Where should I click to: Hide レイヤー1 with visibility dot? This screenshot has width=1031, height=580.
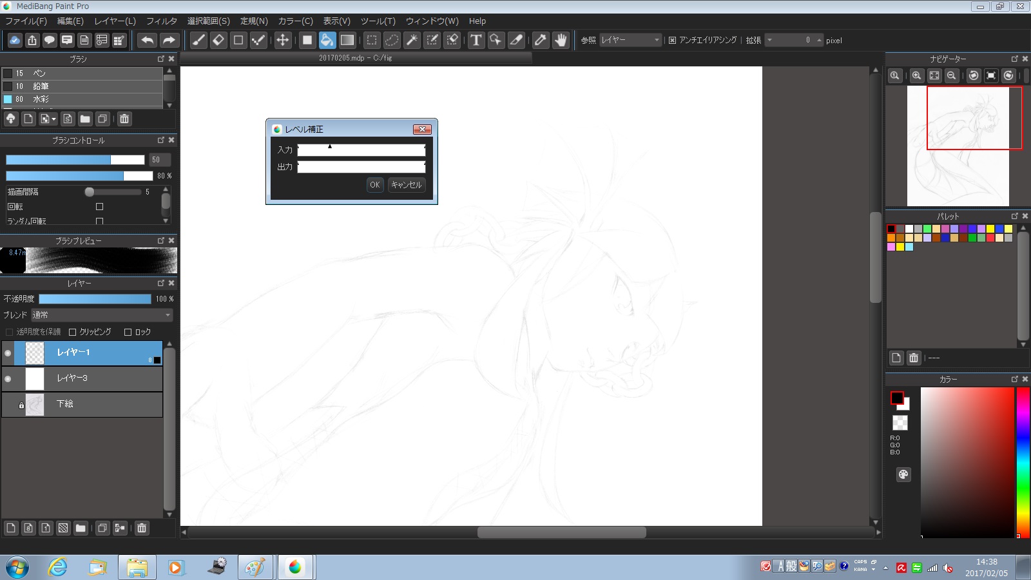pos(8,353)
